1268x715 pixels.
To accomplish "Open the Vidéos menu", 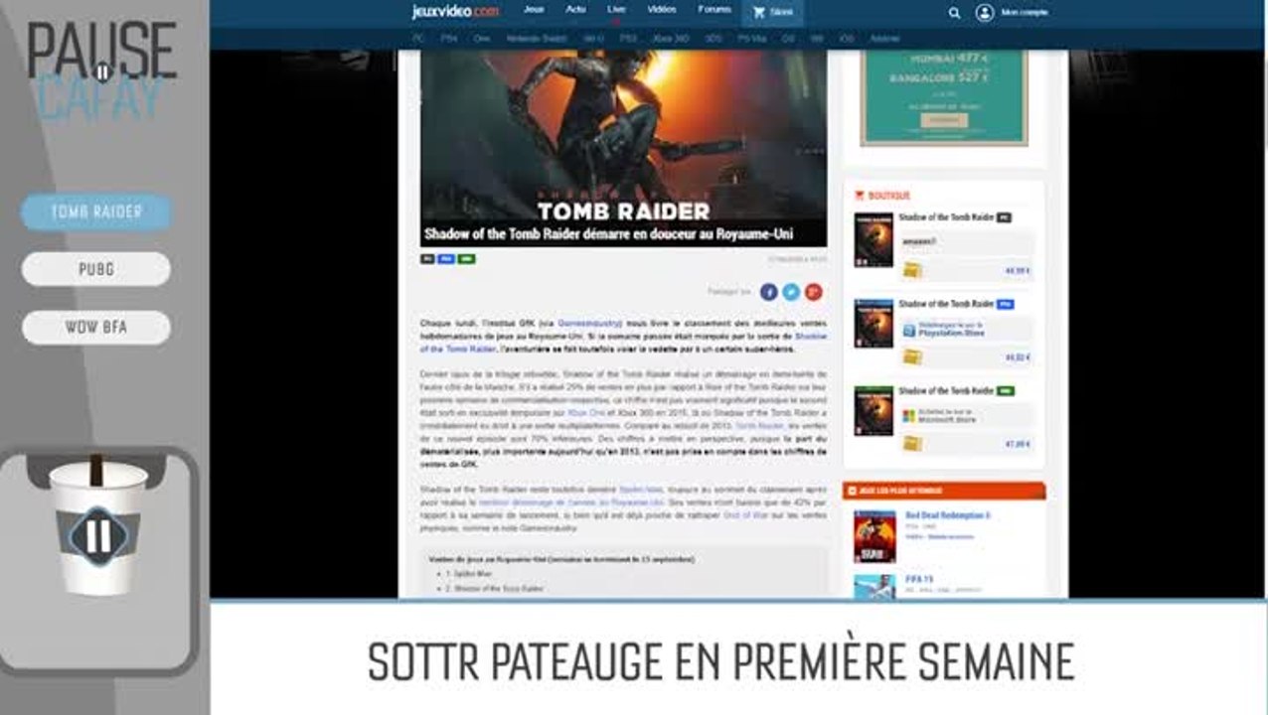I will (662, 10).
